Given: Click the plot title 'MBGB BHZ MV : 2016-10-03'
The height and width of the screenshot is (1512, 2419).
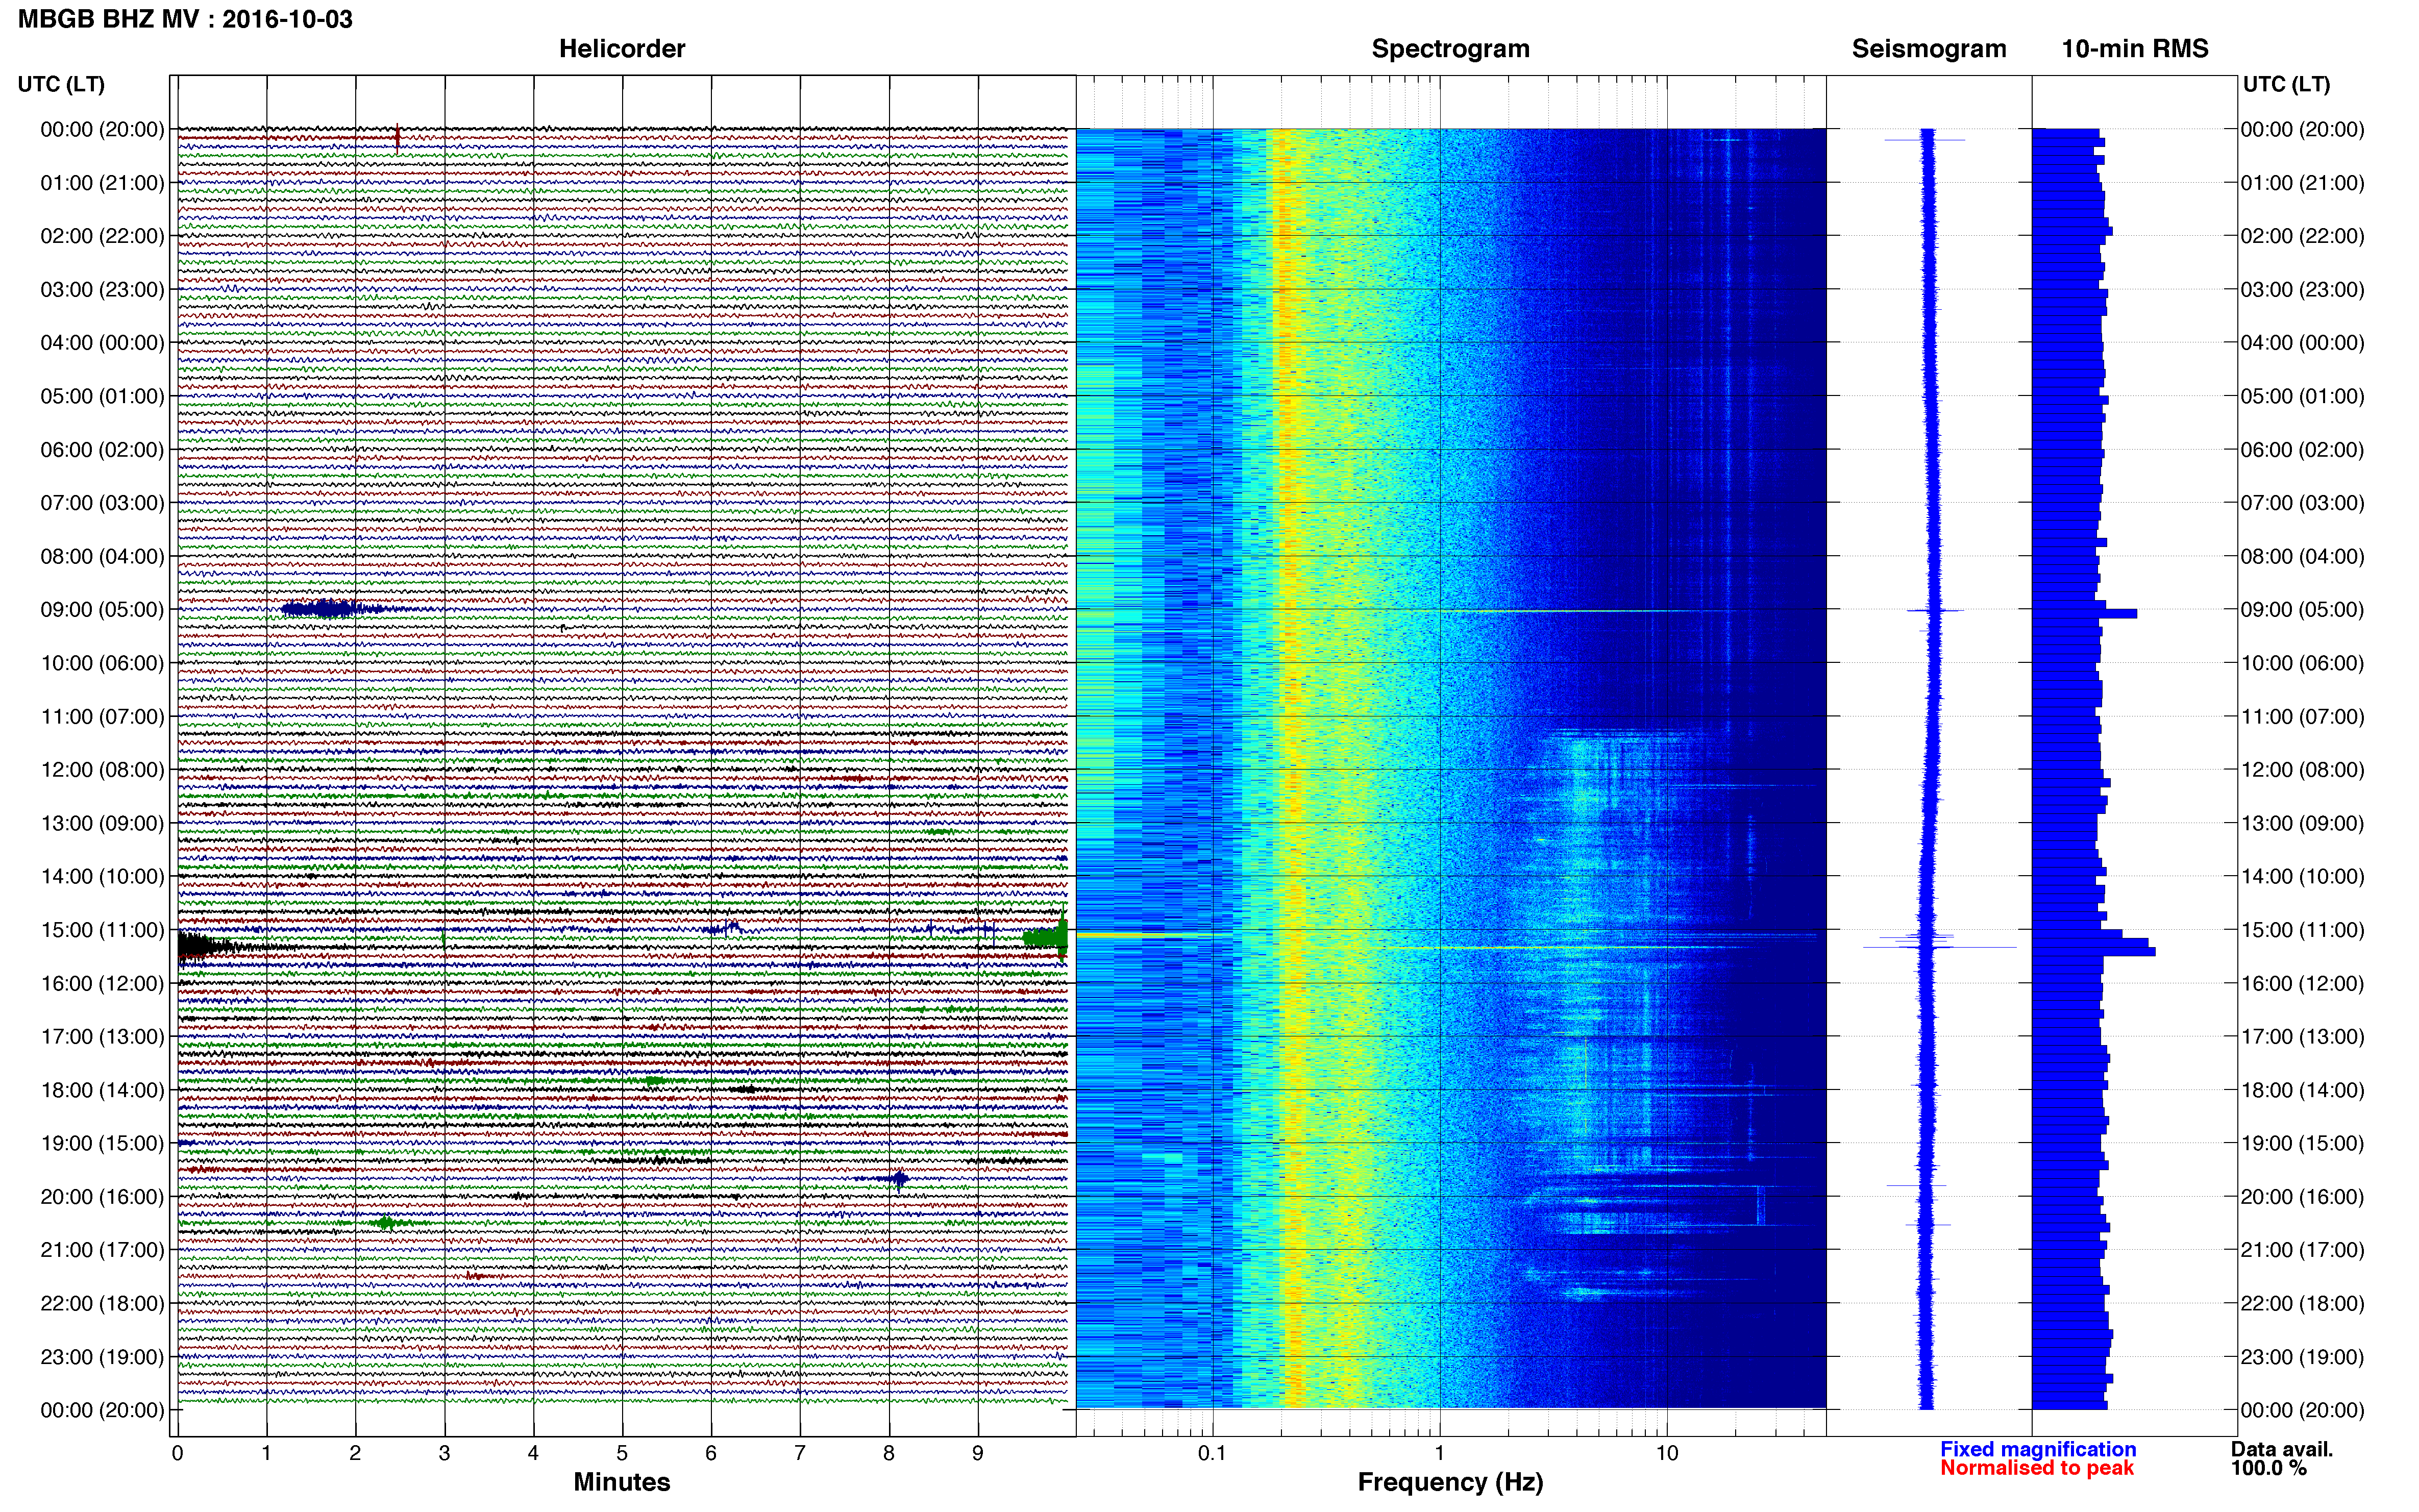Looking at the screenshot, I should click(185, 19).
